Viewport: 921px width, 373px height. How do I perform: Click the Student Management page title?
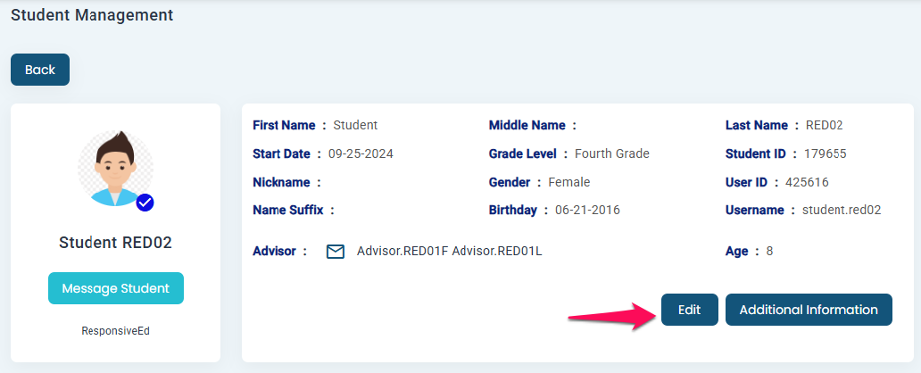tap(92, 15)
